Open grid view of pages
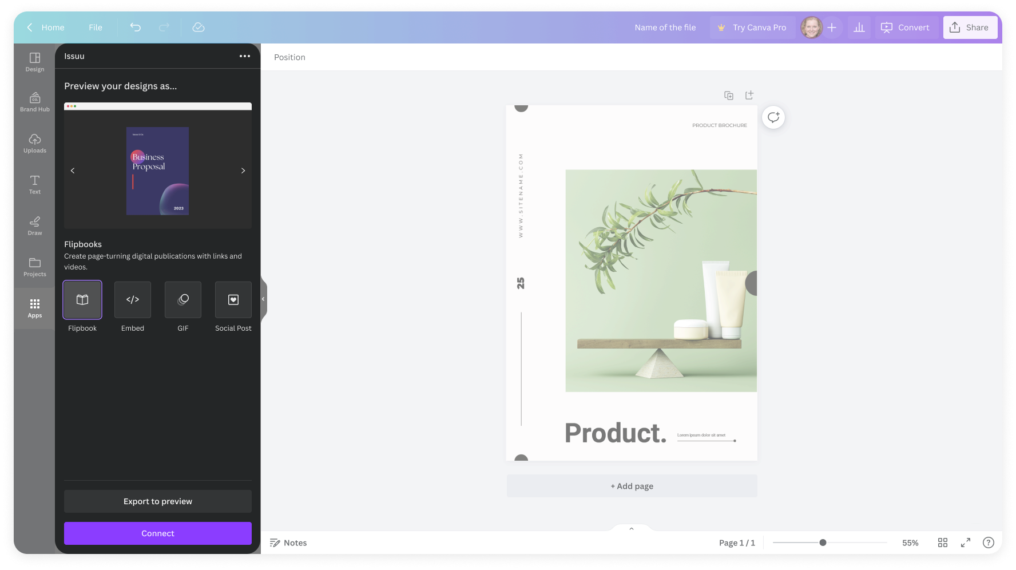 [x=943, y=543]
